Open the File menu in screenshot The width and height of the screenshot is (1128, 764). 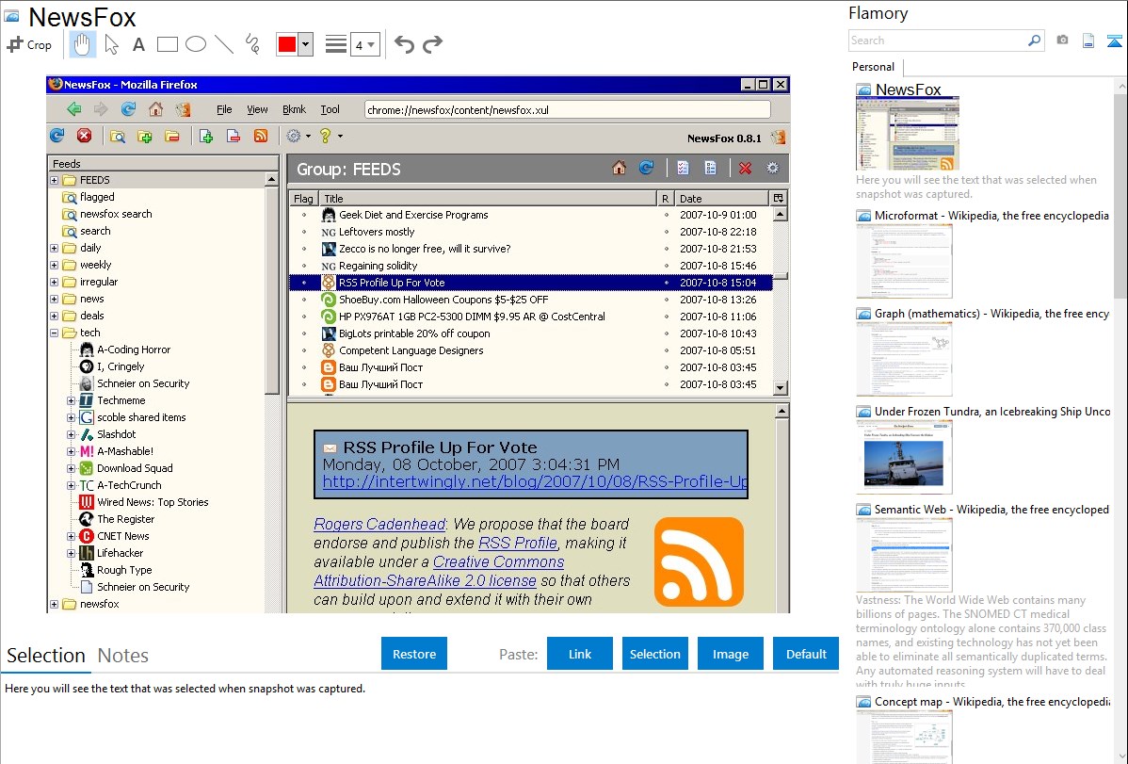(224, 109)
